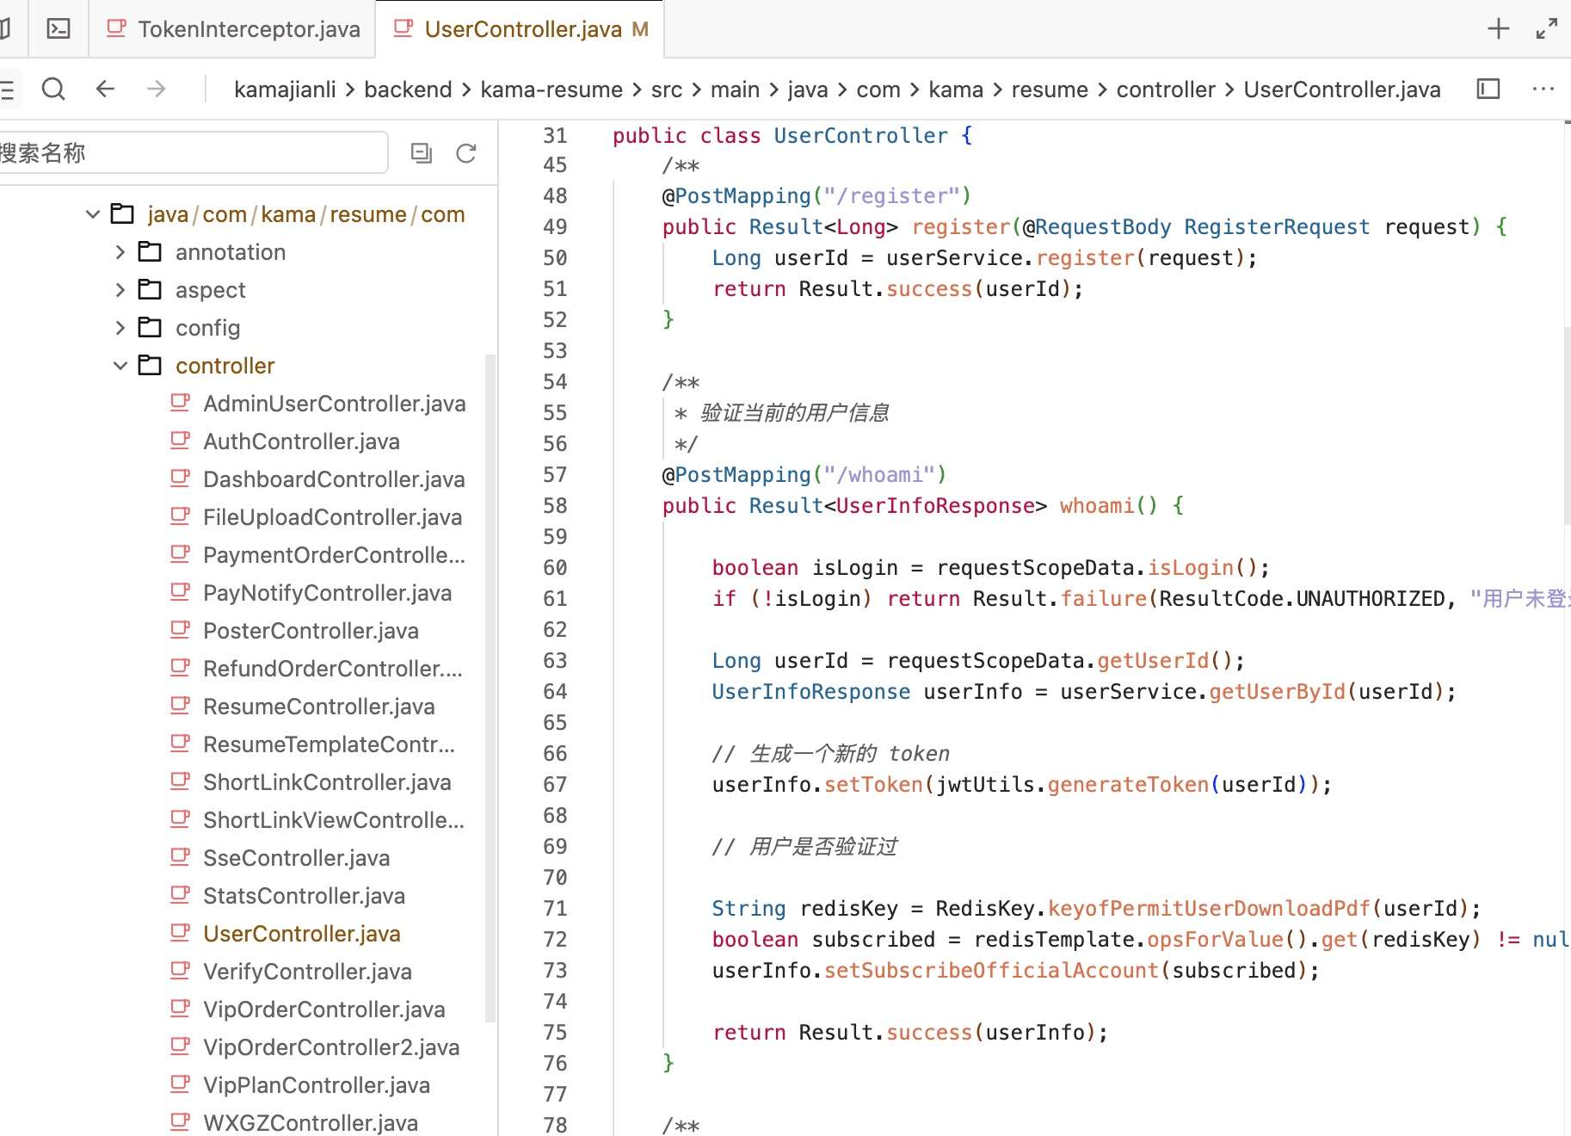The height and width of the screenshot is (1136, 1571).
Task: Click backend breadcrumb segment
Action: coord(408,90)
